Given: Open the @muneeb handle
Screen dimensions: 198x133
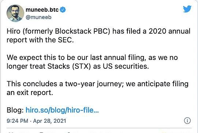Looking at the screenshot, I should (x=38, y=17).
